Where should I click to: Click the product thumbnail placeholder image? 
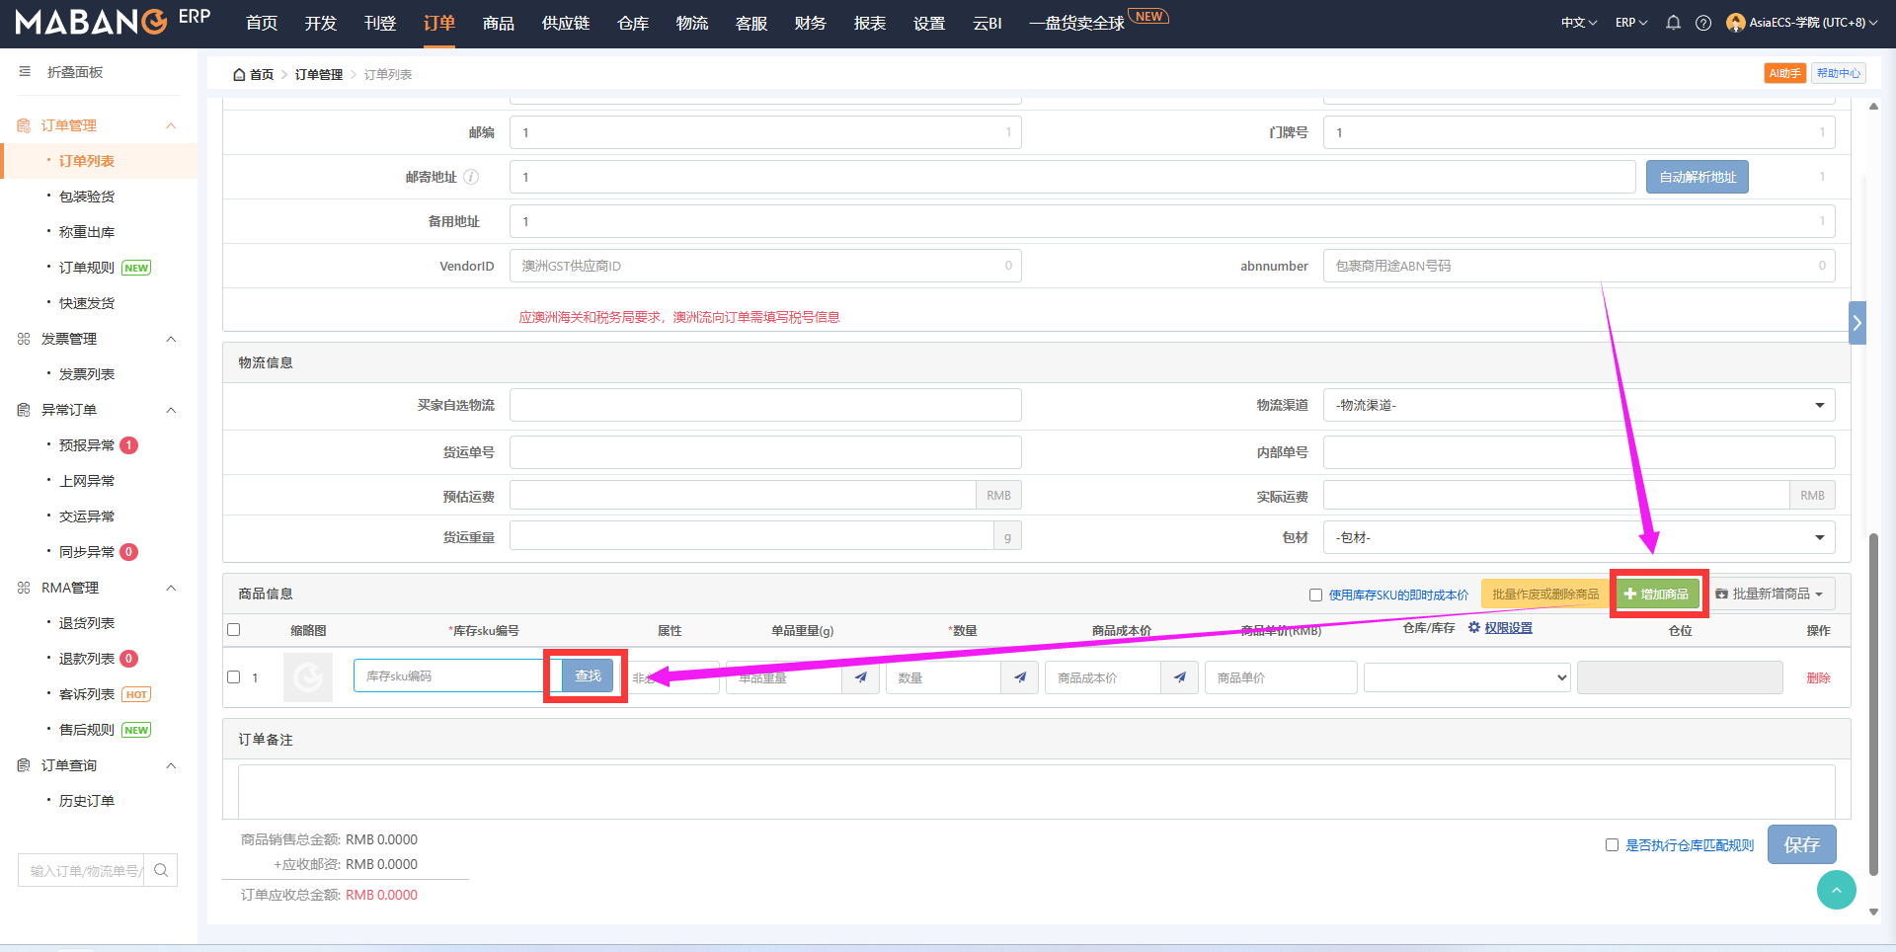pyautogui.click(x=308, y=677)
